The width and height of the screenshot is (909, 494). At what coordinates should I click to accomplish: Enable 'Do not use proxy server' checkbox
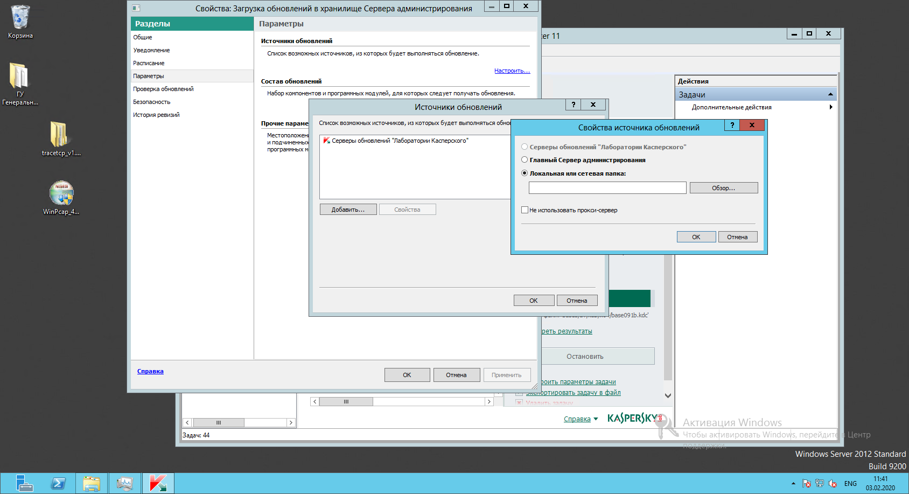point(525,210)
